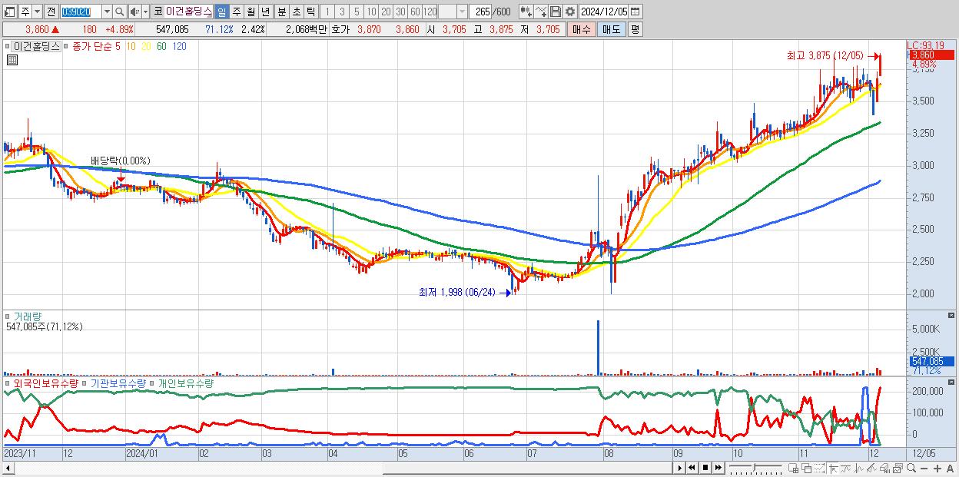Select the 틱 tick period
959x477 pixels.
tap(310, 12)
